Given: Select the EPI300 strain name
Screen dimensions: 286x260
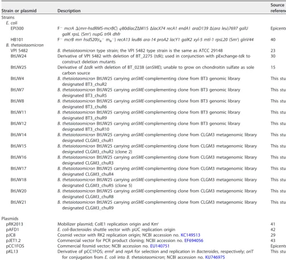Looking at the screenshot, I should 17,28.
